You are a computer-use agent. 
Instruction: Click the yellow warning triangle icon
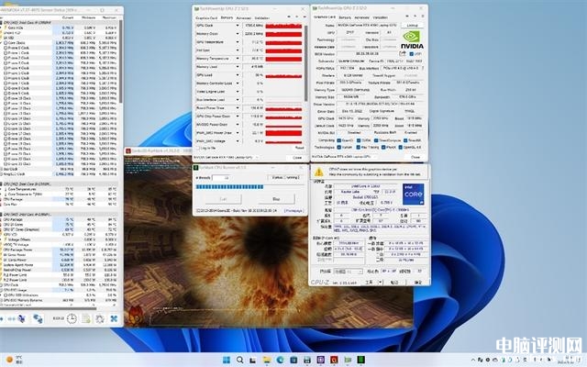click(x=318, y=172)
